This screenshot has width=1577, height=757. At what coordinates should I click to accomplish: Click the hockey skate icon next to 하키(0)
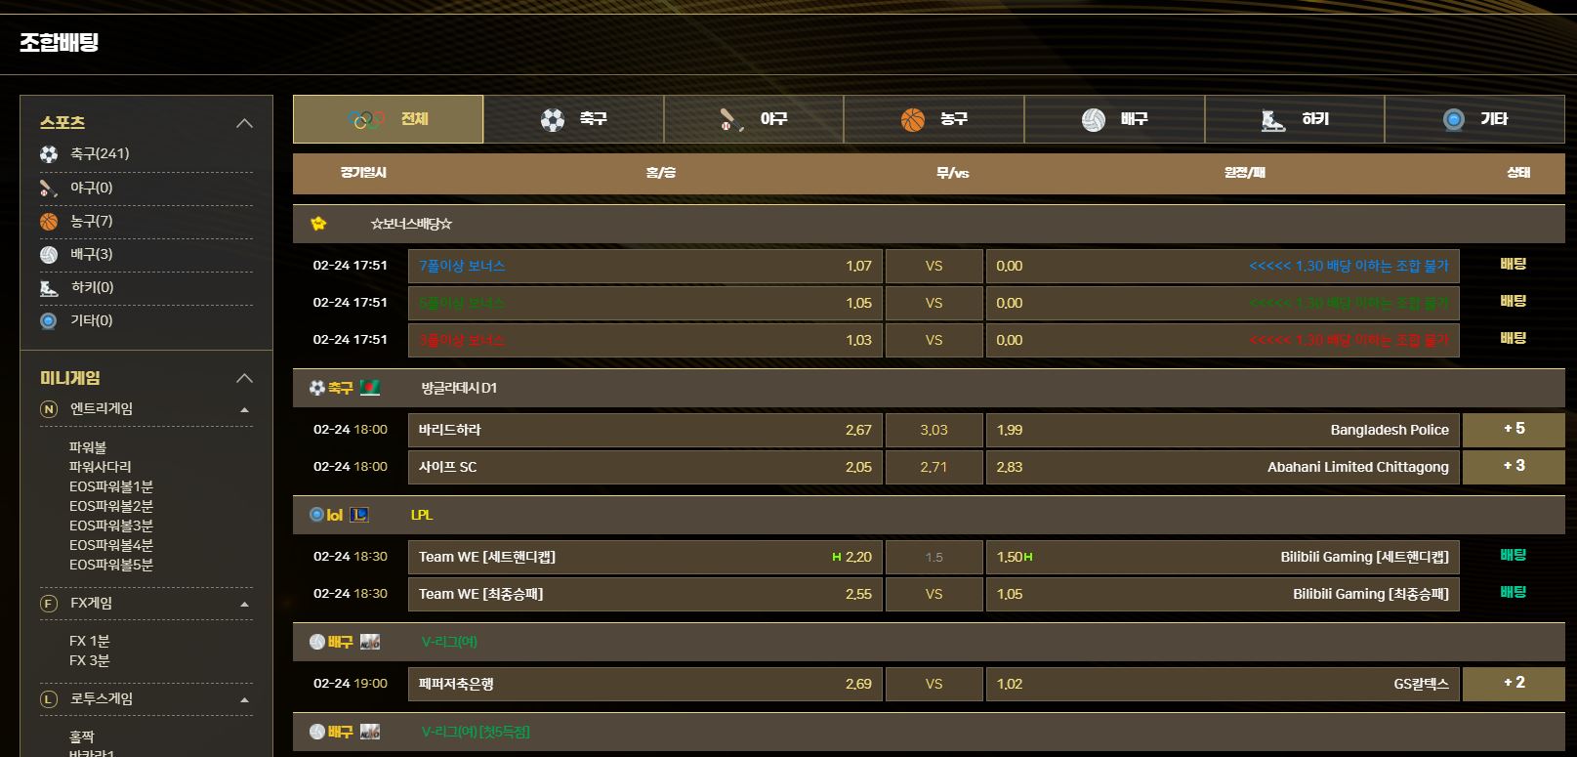coord(49,288)
